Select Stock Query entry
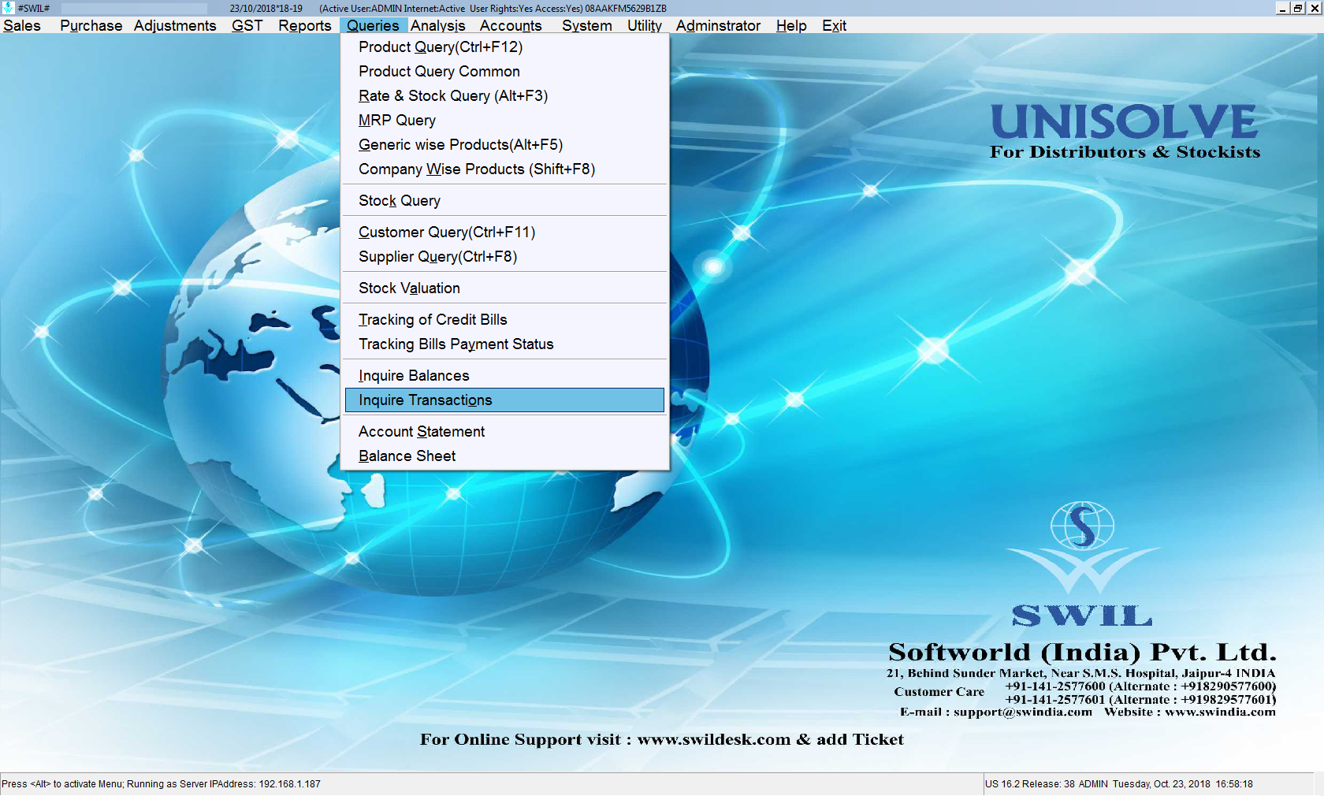Viewport: 1324px width, 796px height. tap(504, 201)
